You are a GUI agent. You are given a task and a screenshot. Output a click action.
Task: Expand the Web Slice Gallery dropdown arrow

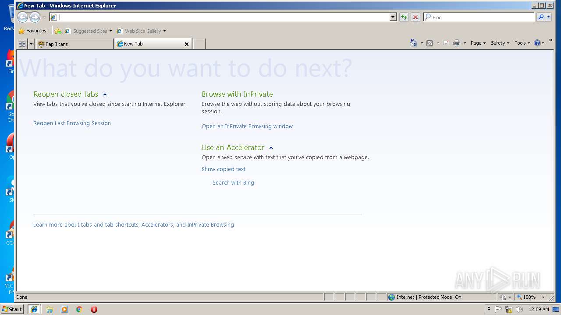pyautogui.click(x=164, y=31)
